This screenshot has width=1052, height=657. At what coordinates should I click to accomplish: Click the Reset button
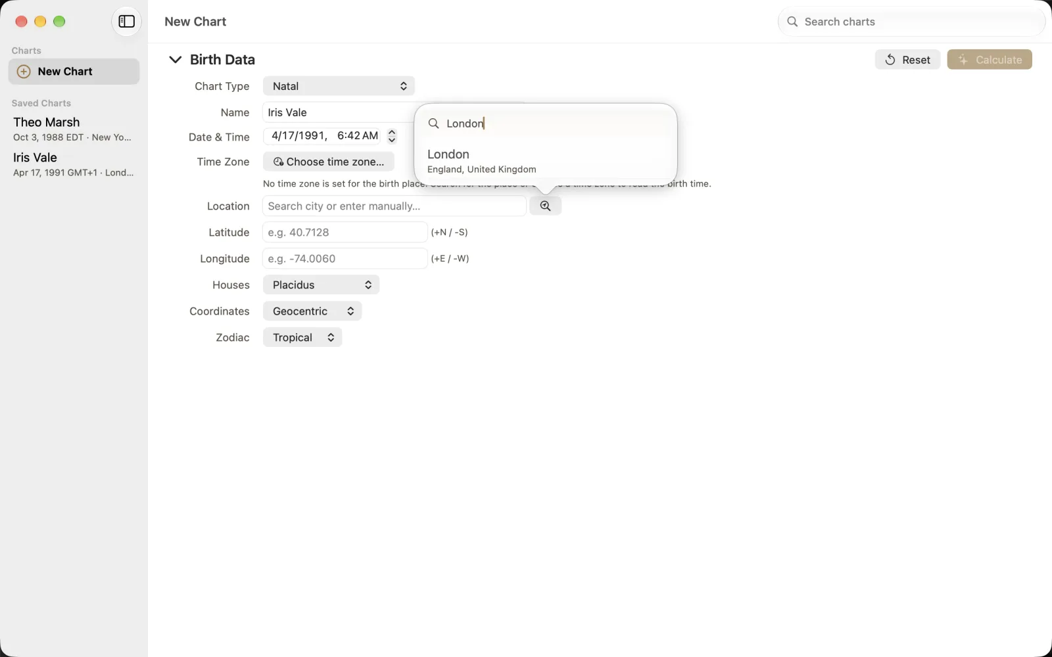tap(907, 60)
